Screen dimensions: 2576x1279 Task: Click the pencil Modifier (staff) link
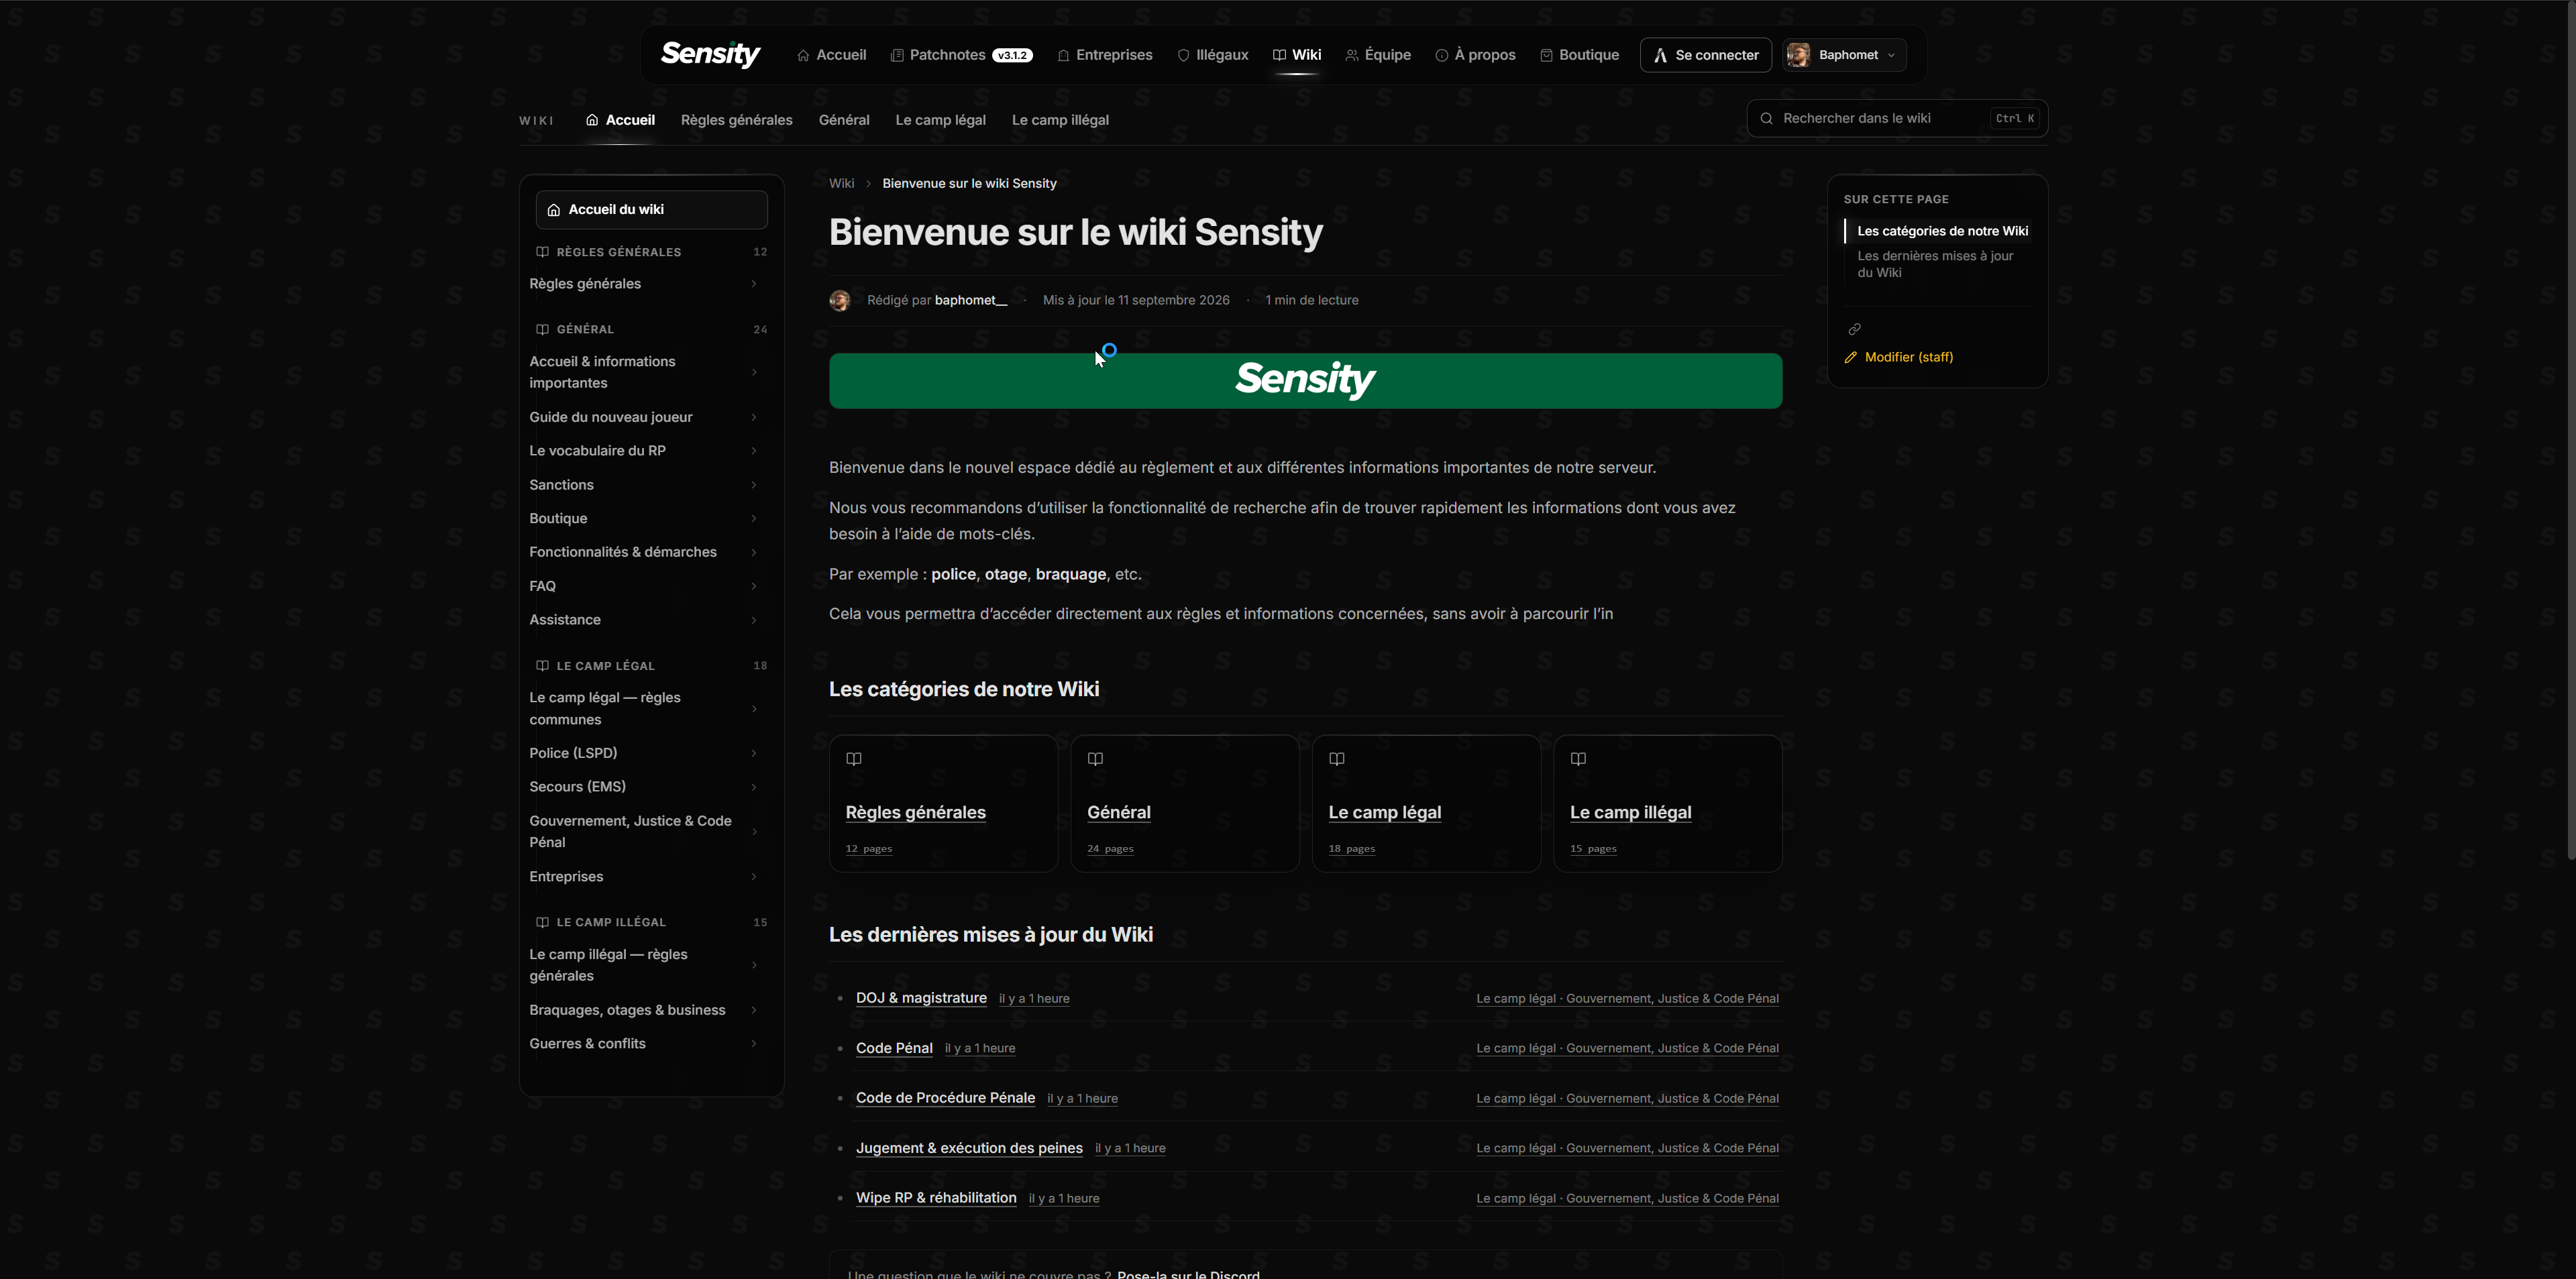[x=1898, y=357]
